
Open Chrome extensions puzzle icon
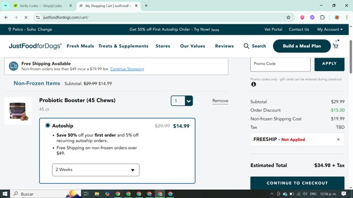pyautogui.click(x=322, y=17)
